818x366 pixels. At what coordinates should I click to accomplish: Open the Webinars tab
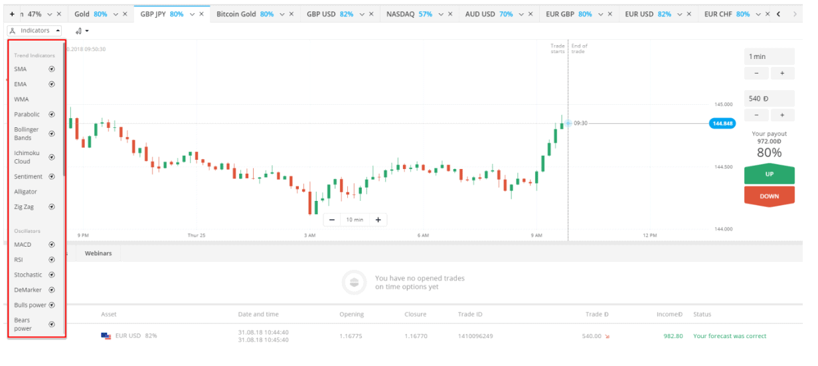click(98, 253)
